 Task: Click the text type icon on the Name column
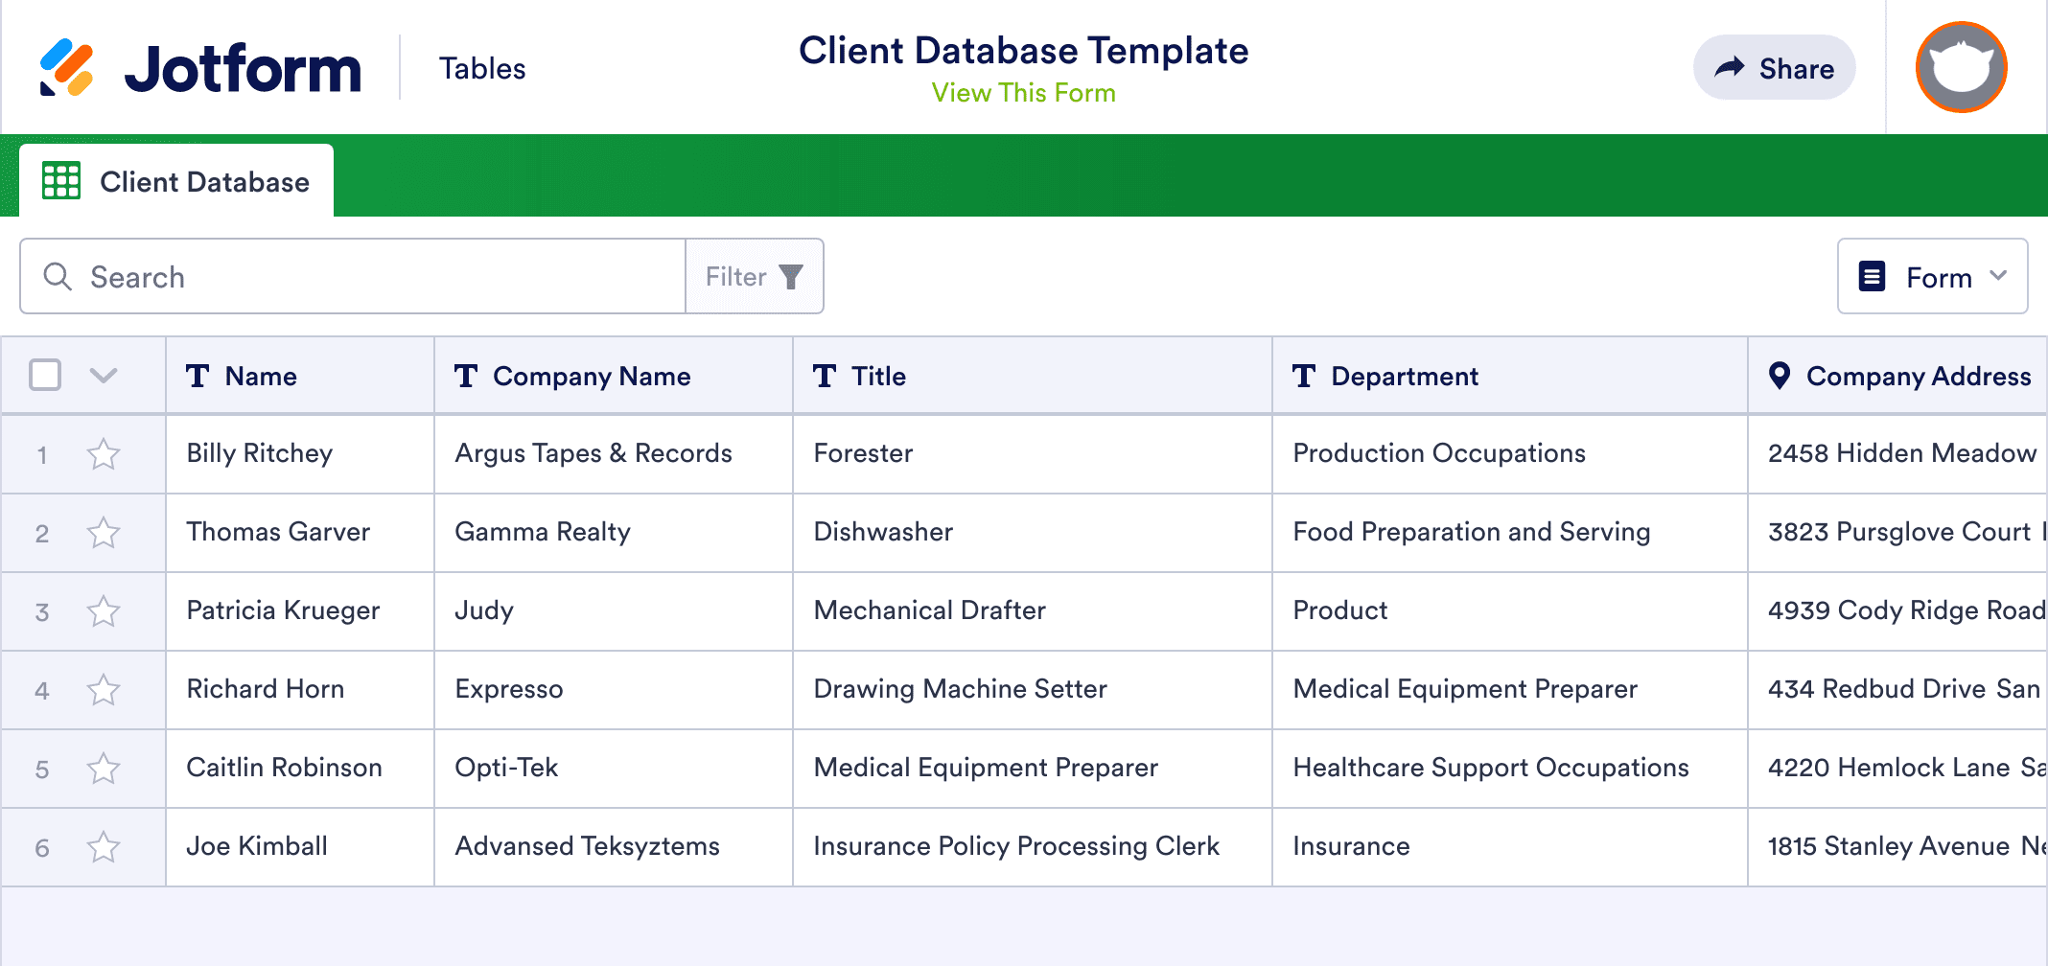pyautogui.click(x=198, y=376)
